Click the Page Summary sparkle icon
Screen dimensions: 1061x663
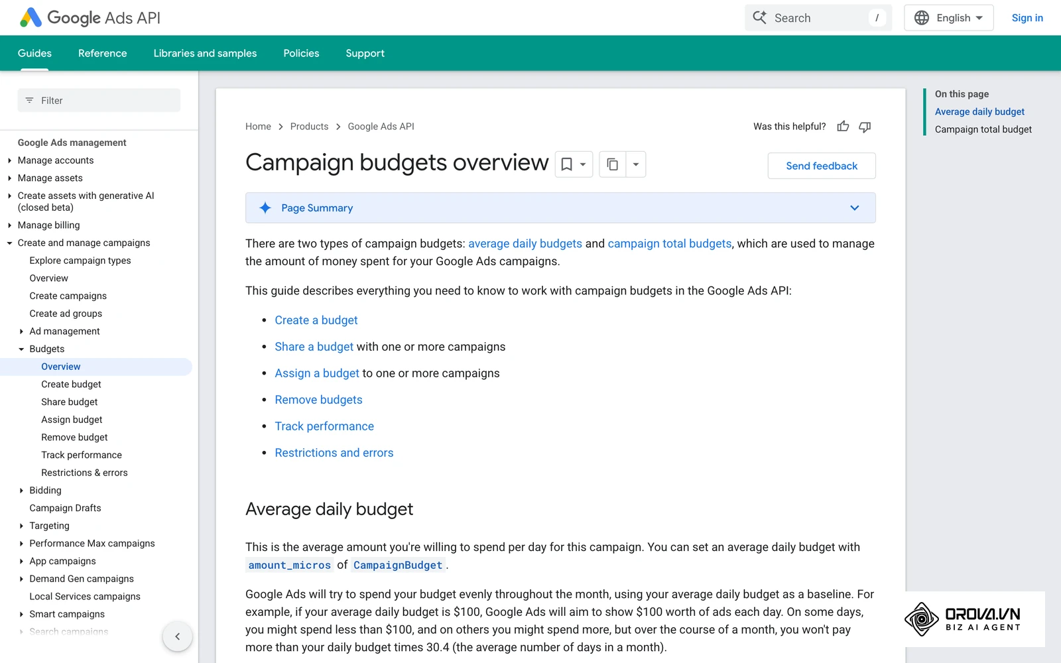coord(265,208)
